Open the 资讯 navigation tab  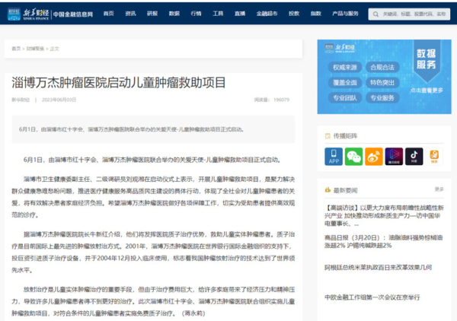tap(130, 14)
